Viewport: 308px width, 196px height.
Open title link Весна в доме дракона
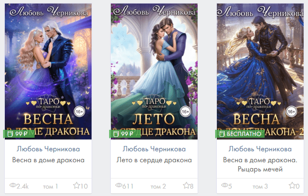[x=48, y=160]
